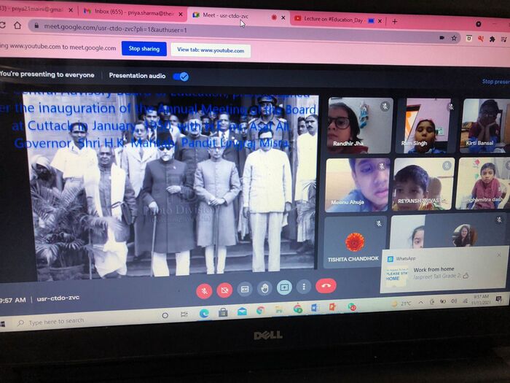Viewport: 510px width, 383px height.
Task: Click camera permission icon in address bar
Action: (x=442, y=38)
